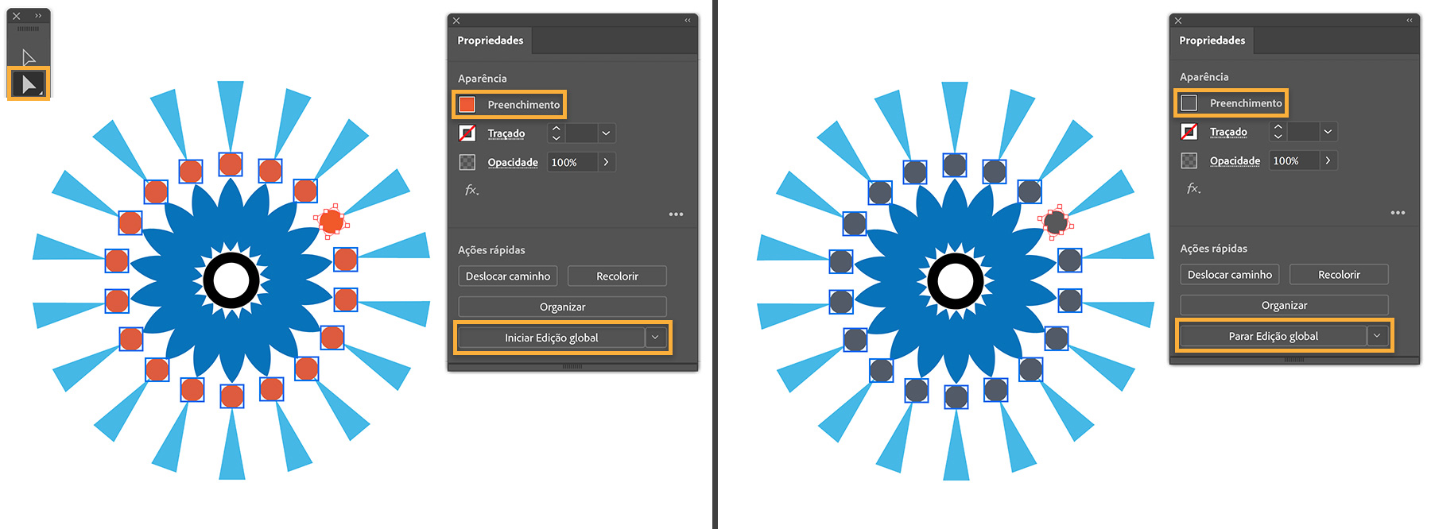The height and width of the screenshot is (529, 1431).
Task: Adjust the stroke weight stepper in the left panel
Action: click(x=556, y=133)
